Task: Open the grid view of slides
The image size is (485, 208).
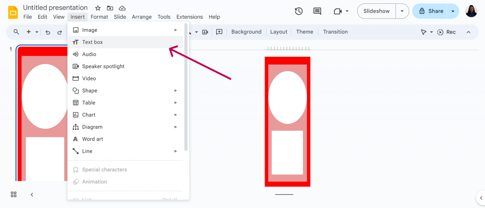Action: click(x=13, y=194)
